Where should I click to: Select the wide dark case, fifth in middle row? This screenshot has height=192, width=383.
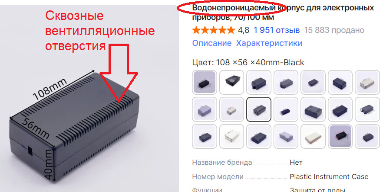313,109
